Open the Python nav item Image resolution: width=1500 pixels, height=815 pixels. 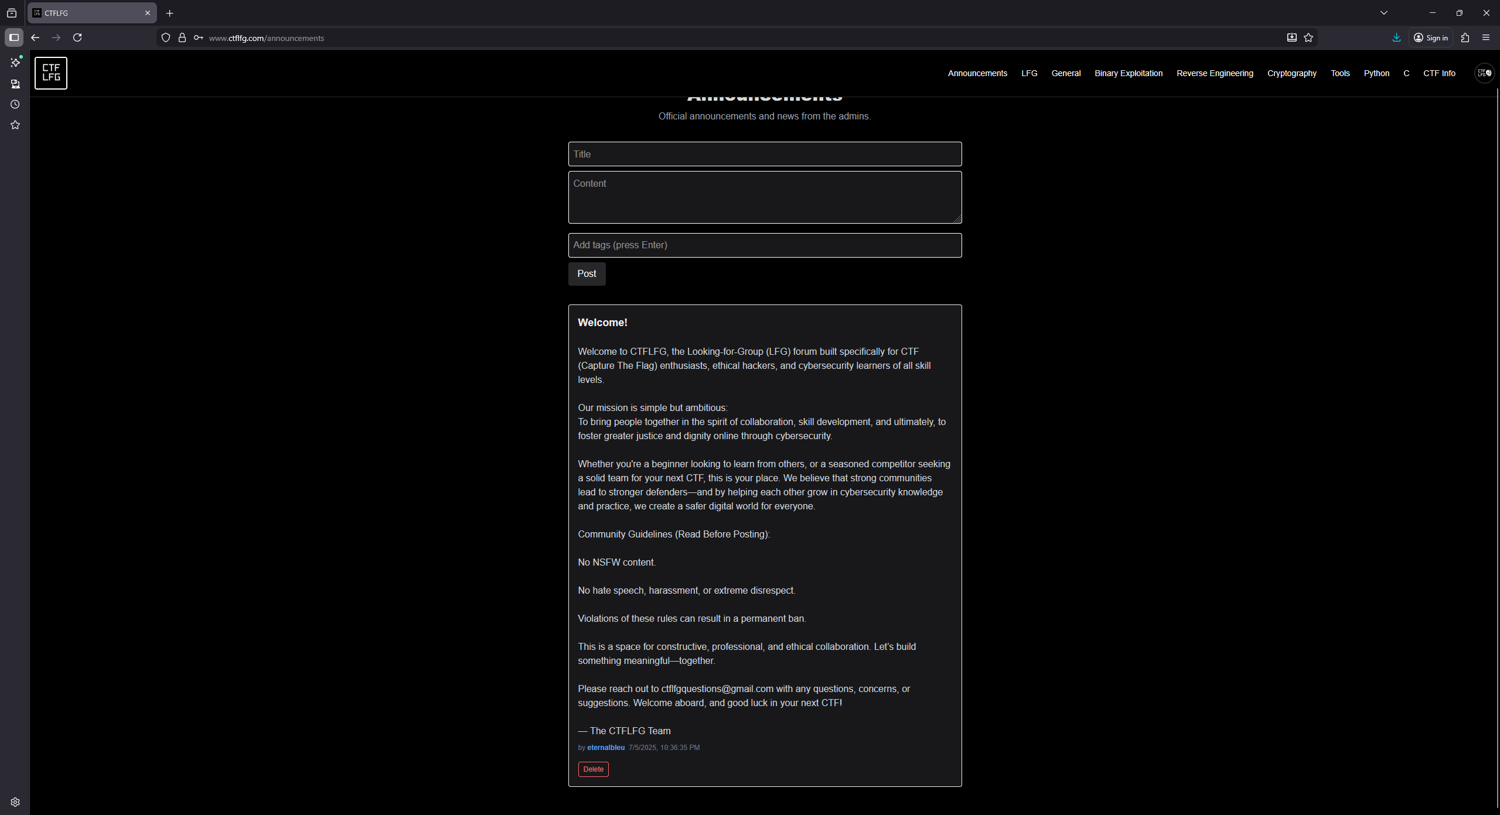point(1376,73)
